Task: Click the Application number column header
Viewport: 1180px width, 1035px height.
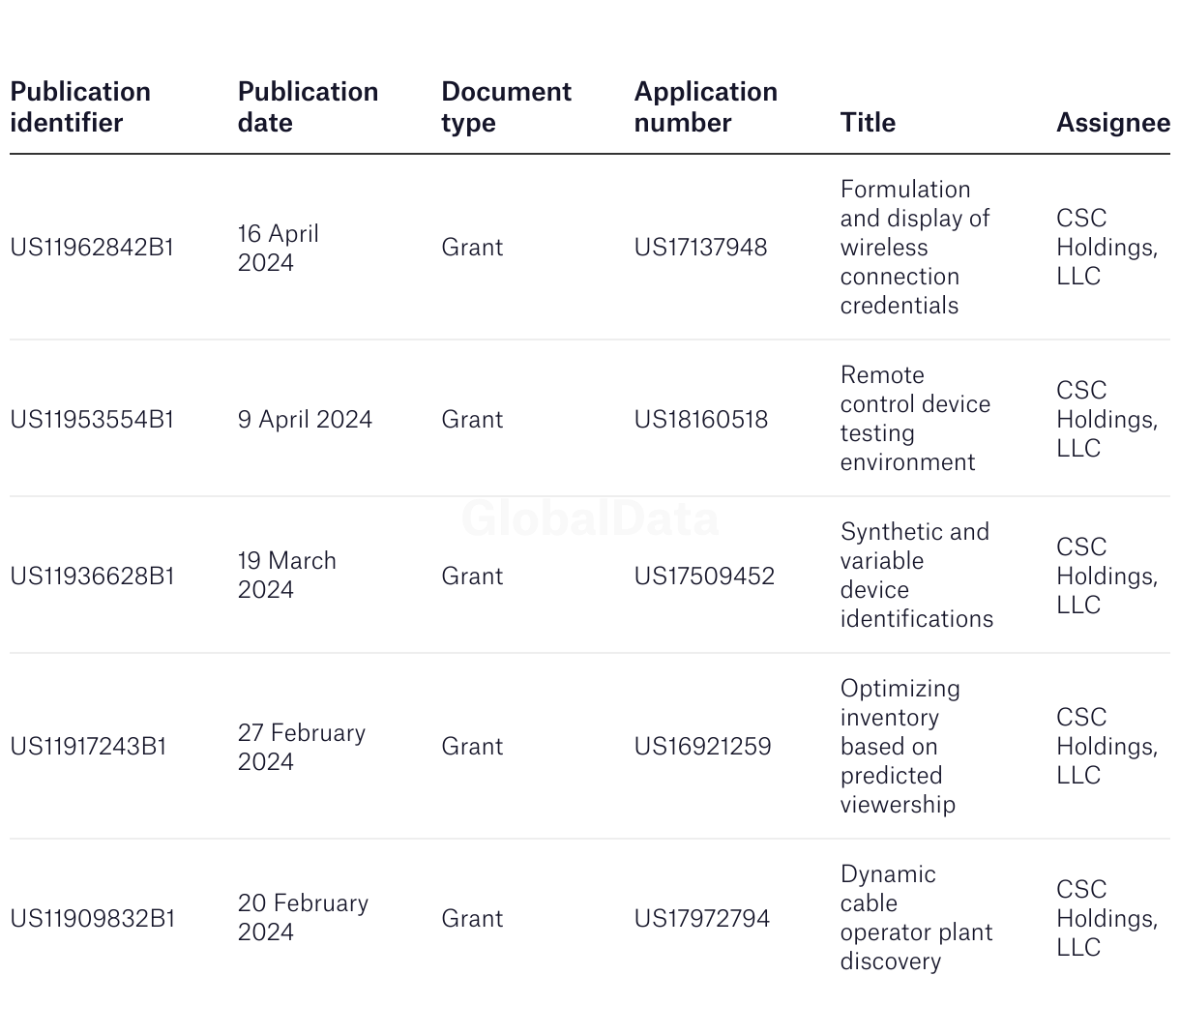Action: click(705, 107)
